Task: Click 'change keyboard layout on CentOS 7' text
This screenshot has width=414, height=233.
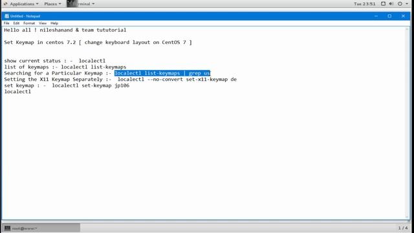Action: [x=135, y=42]
